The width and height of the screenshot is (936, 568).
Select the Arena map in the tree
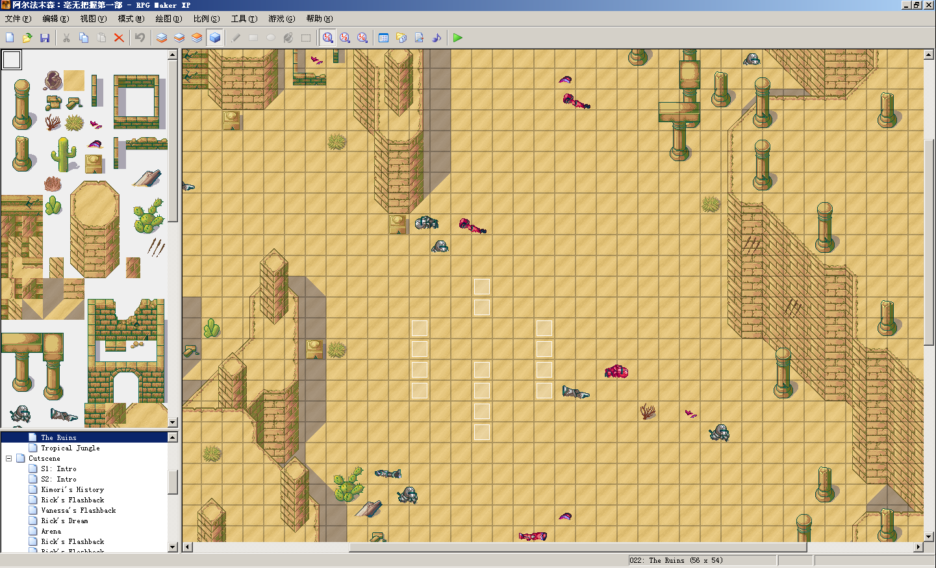pyautogui.click(x=51, y=531)
